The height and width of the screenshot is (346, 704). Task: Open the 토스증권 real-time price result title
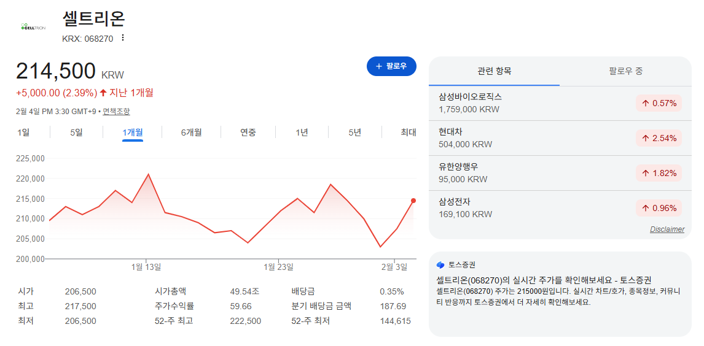point(544,280)
